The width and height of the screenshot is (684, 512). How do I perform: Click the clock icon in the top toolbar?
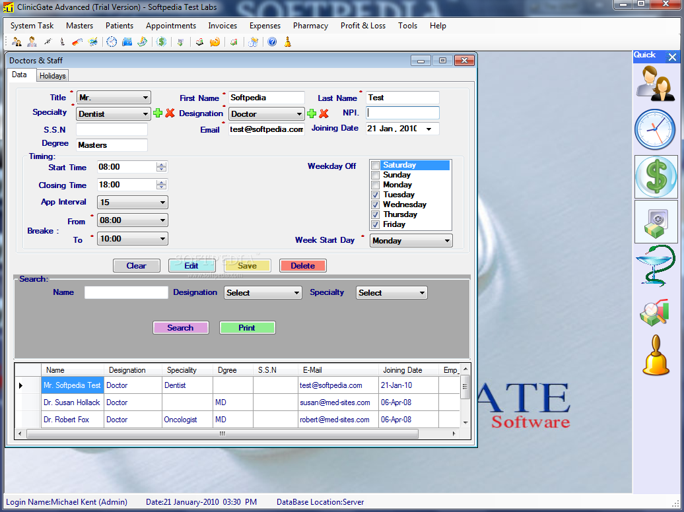[112, 42]
